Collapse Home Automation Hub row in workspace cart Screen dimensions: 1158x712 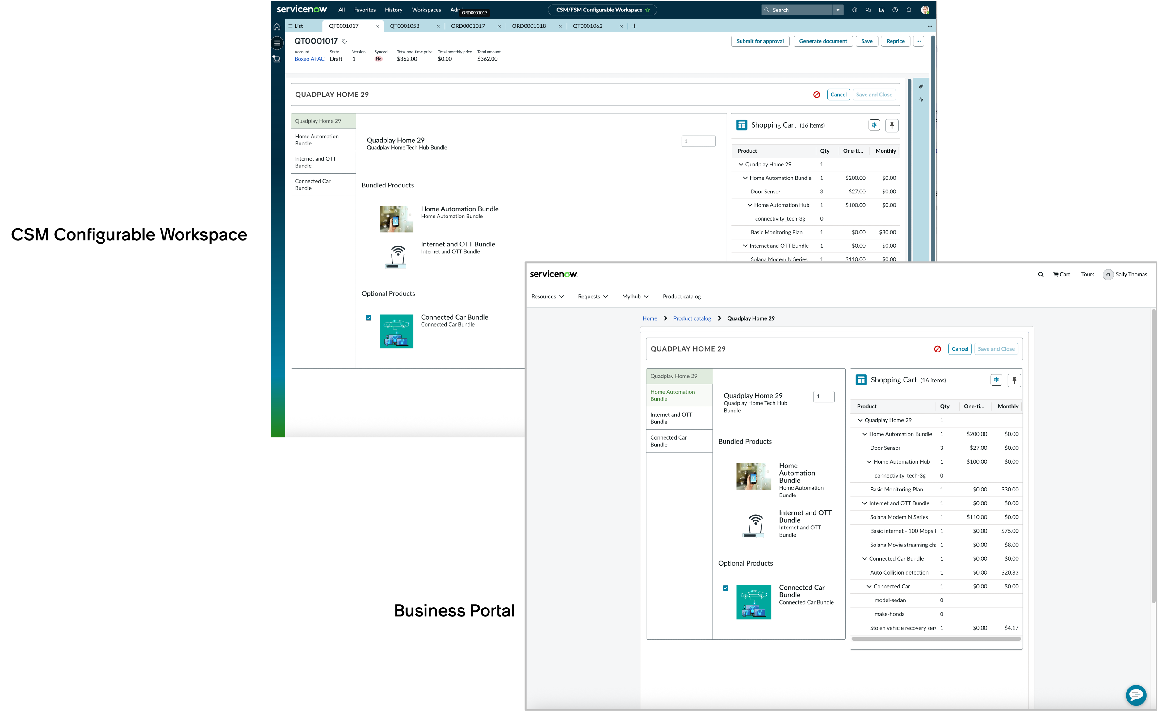pyautogui.click(x=750, y=205)
